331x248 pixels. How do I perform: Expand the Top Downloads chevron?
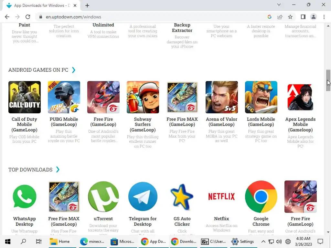(58, 169)
